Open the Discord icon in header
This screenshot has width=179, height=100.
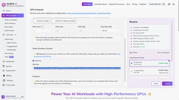[169, 4]
